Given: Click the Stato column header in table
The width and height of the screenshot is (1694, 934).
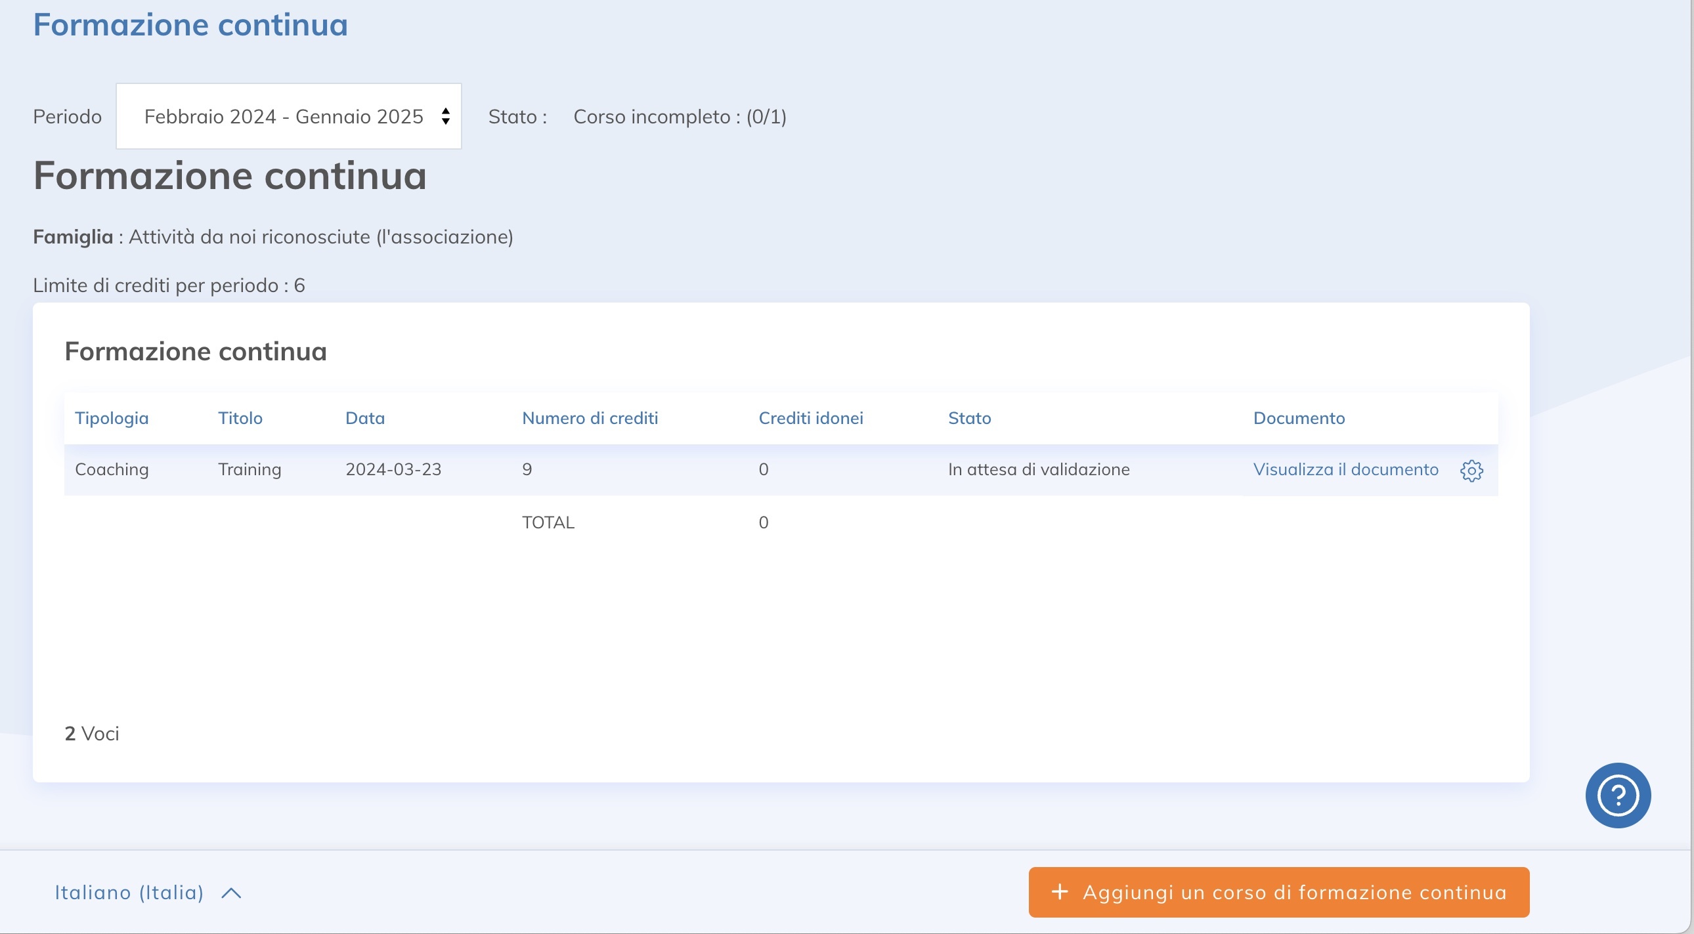Looking at the screenshot, I should (x=968, y=418).
